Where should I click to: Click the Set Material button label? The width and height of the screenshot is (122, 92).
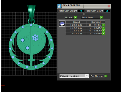97,76
